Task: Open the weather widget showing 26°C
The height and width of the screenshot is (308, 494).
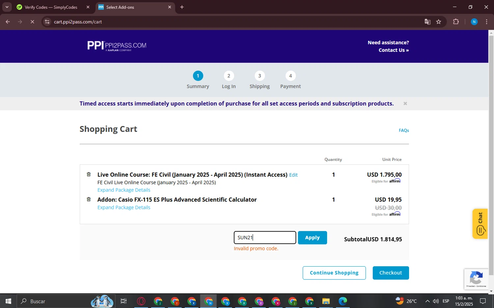Action: pos(406,301)
